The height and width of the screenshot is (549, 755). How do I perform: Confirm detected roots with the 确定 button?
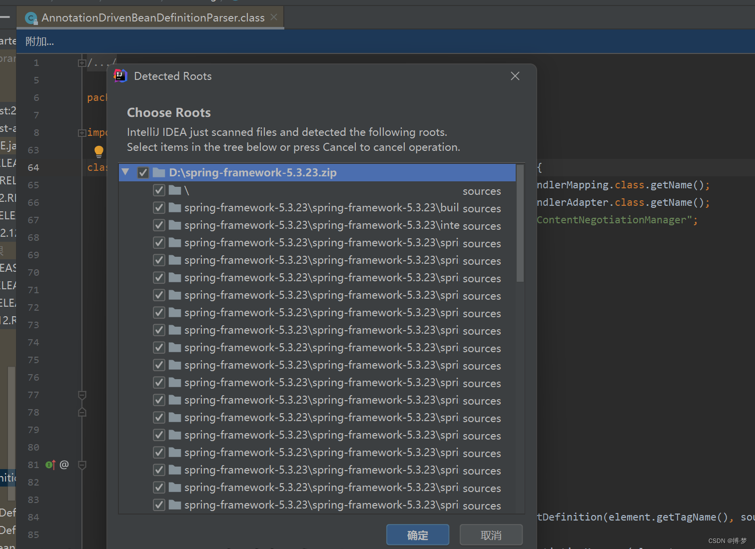[417, 535]
